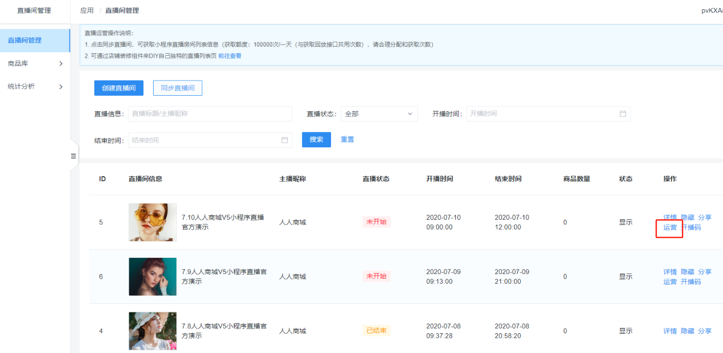Click the 创建直播间 button
Image resolution: width=723 pixels, height=353 pixels.
pos(119,88)
